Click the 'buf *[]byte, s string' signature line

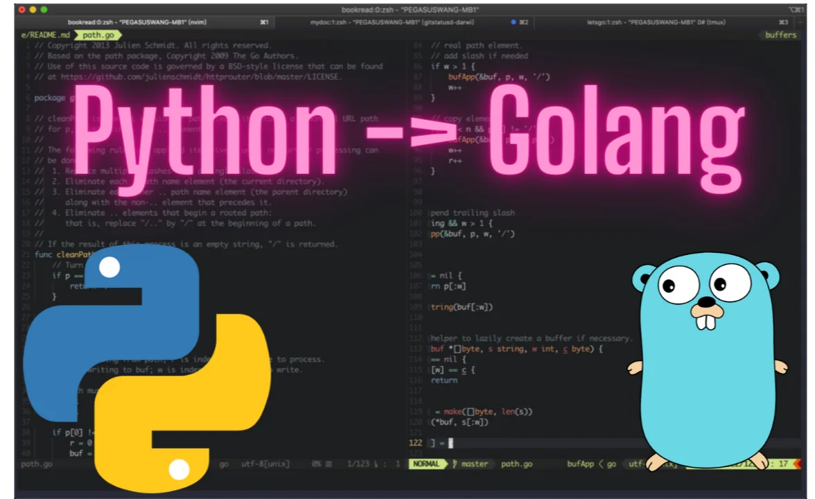[517, 349]
